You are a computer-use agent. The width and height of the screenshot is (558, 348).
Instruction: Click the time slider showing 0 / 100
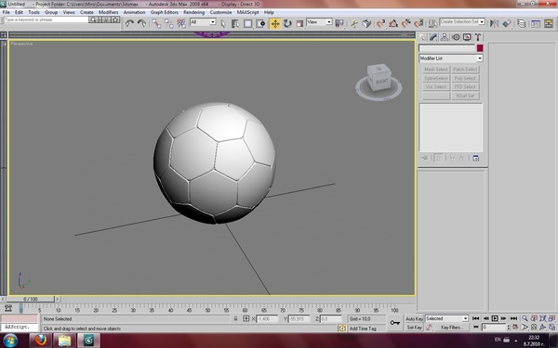click(31, 299)
